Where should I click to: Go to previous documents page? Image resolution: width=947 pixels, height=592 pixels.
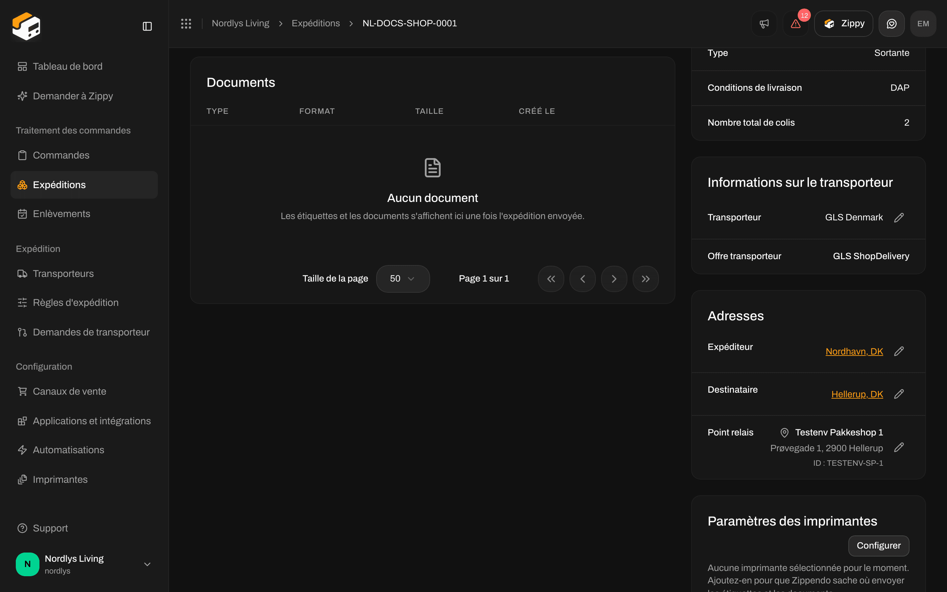coord(582,279)
